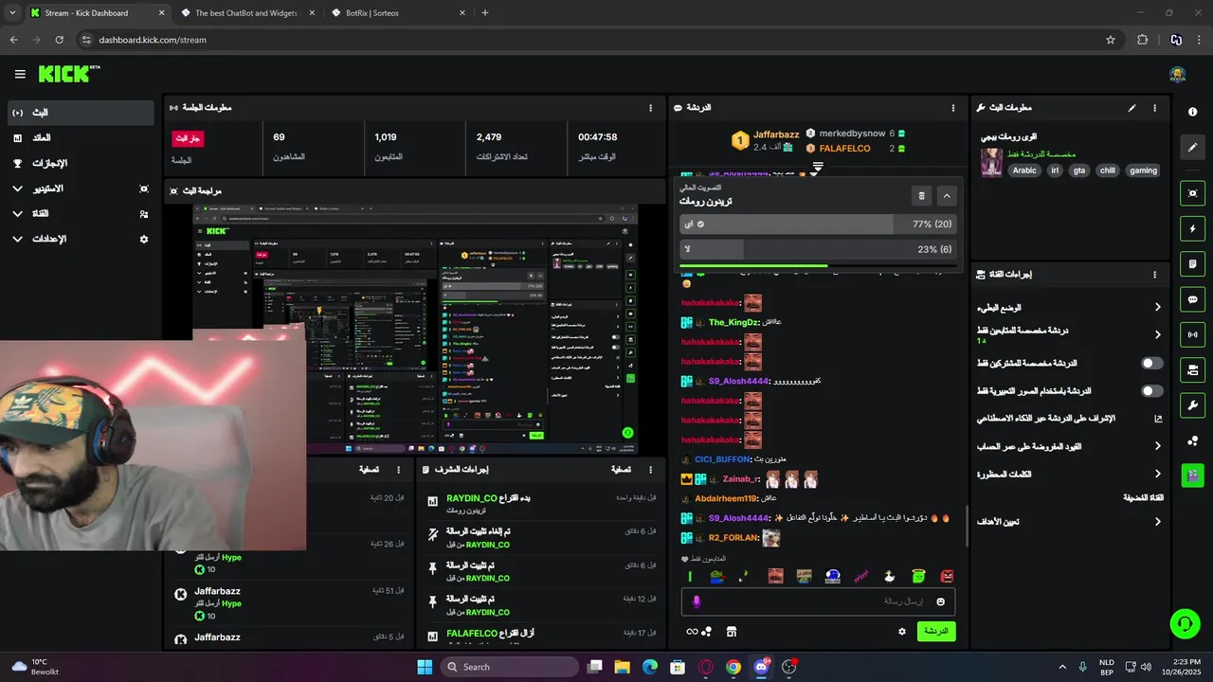Edit the stream info with the pencil icon
The width and height of the screenshot is (1213, 682).
(x=1132, y=108)
